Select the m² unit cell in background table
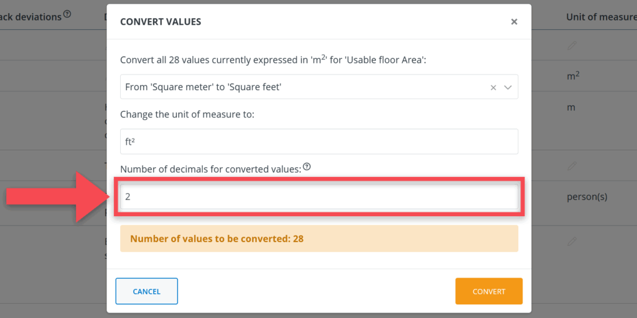637x318 pixels. pyautogui.click(x=574, y=76)
